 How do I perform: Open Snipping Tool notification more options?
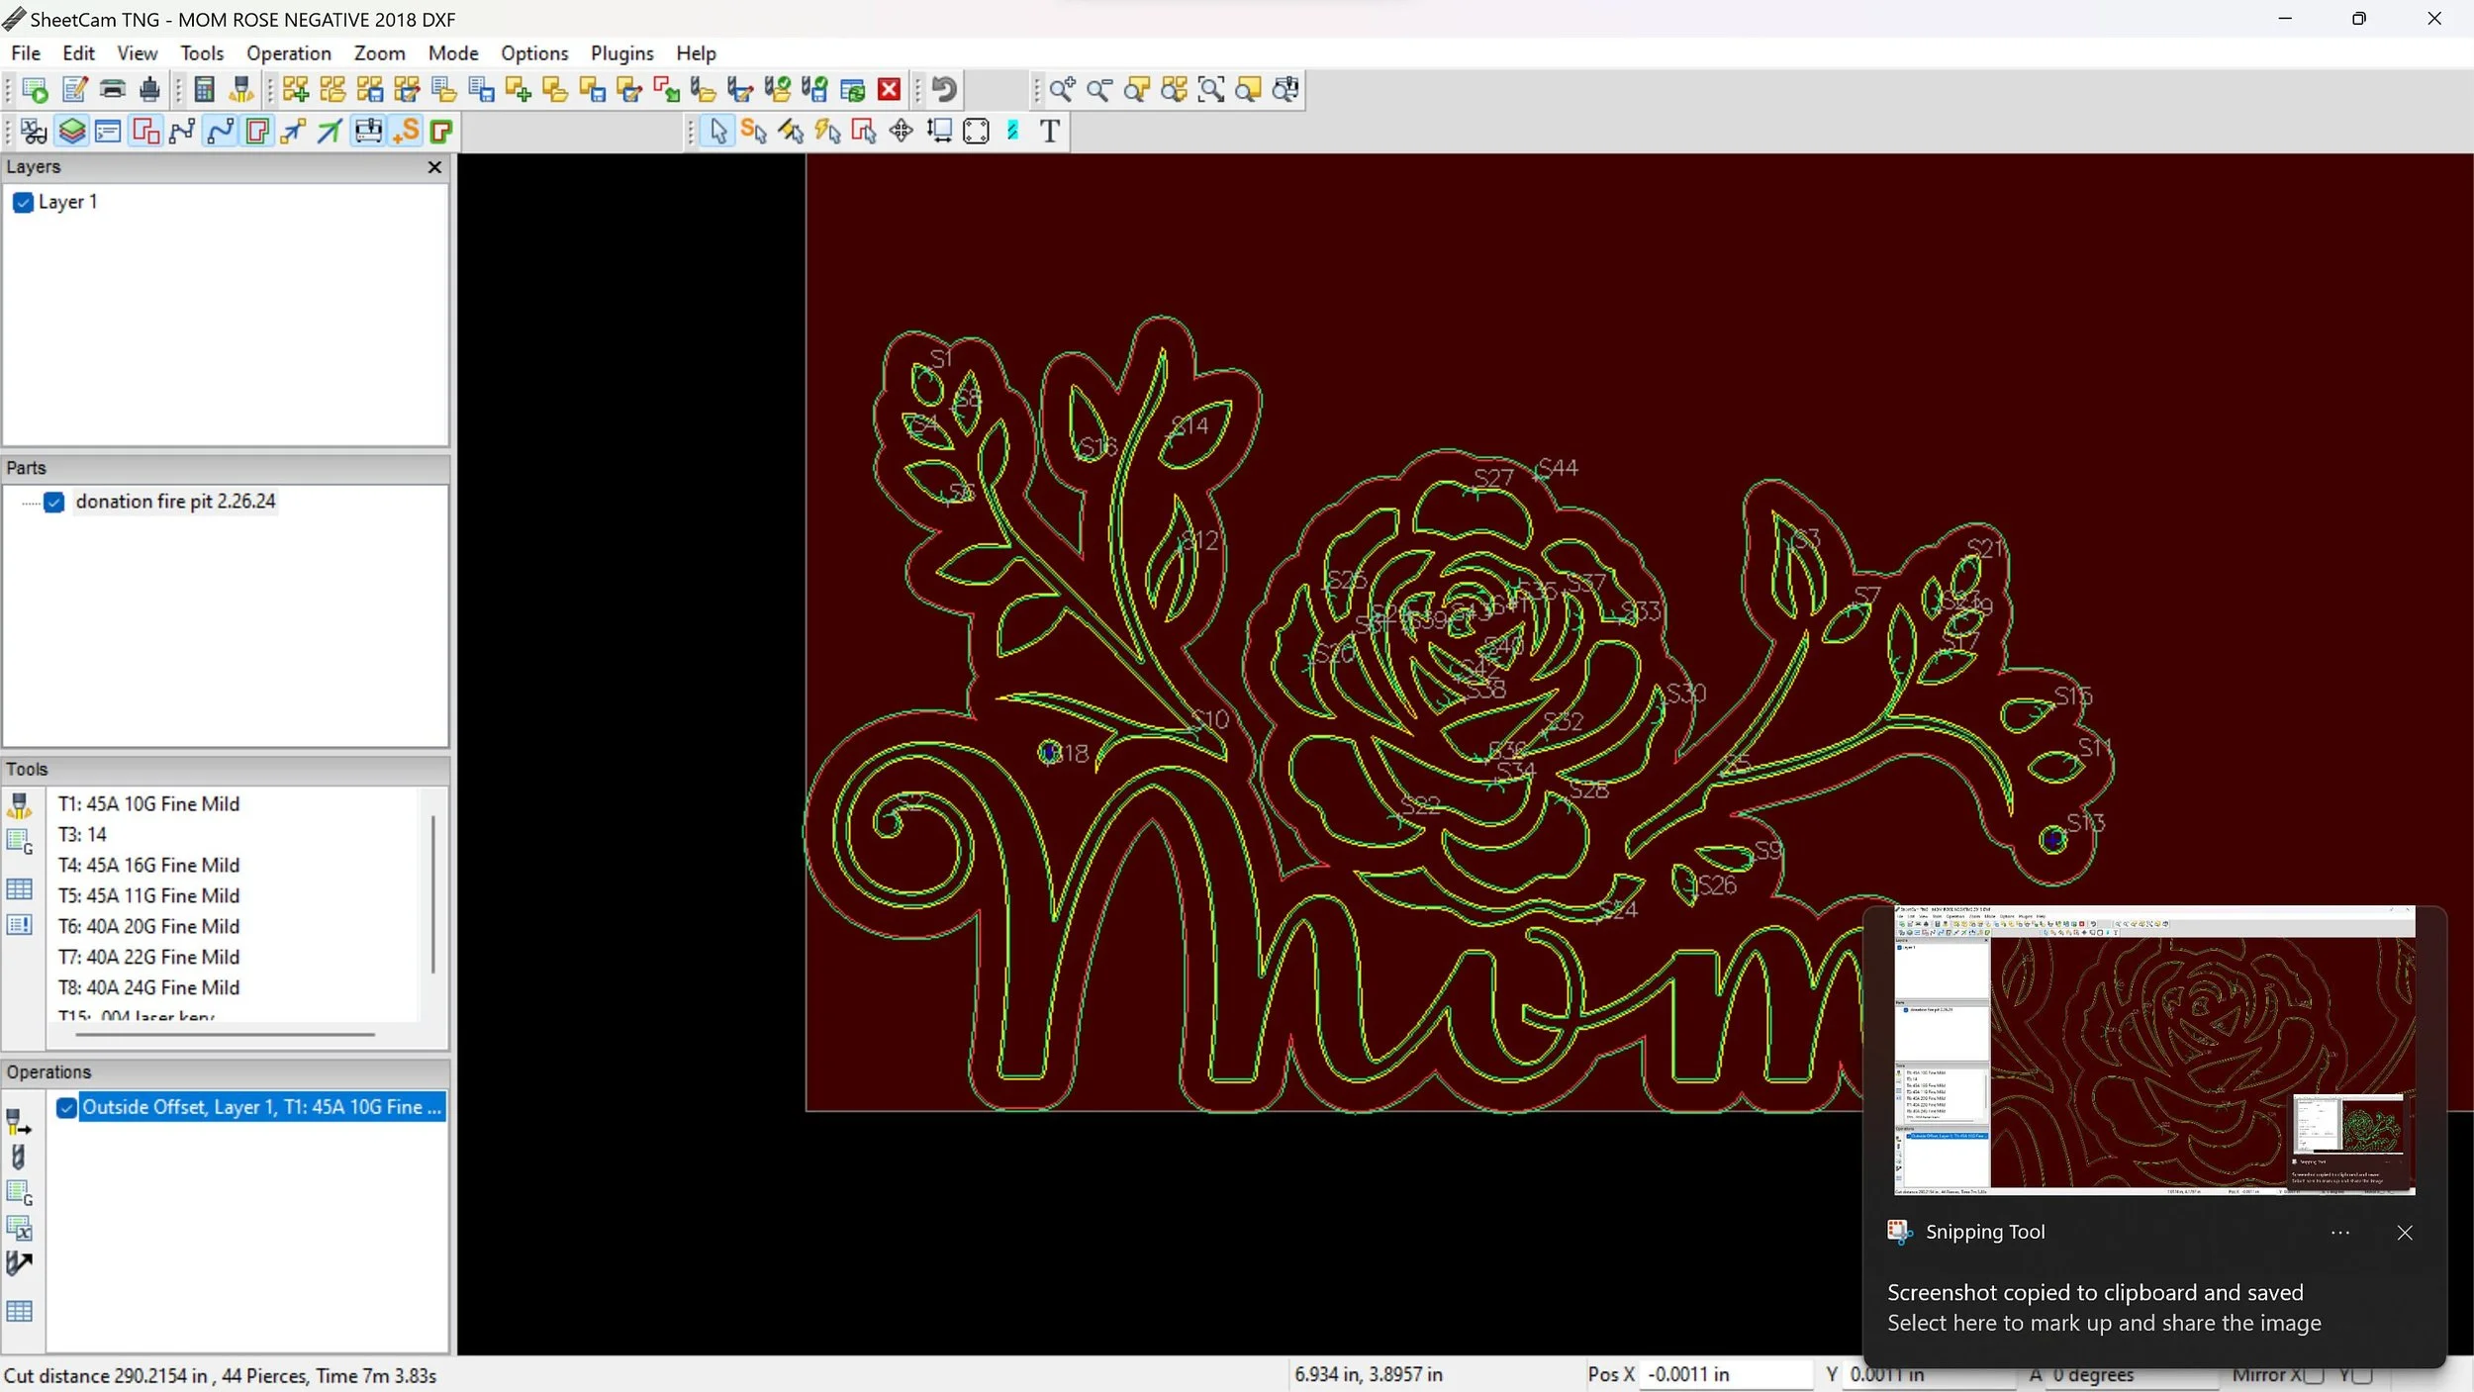[2339, 1233]
